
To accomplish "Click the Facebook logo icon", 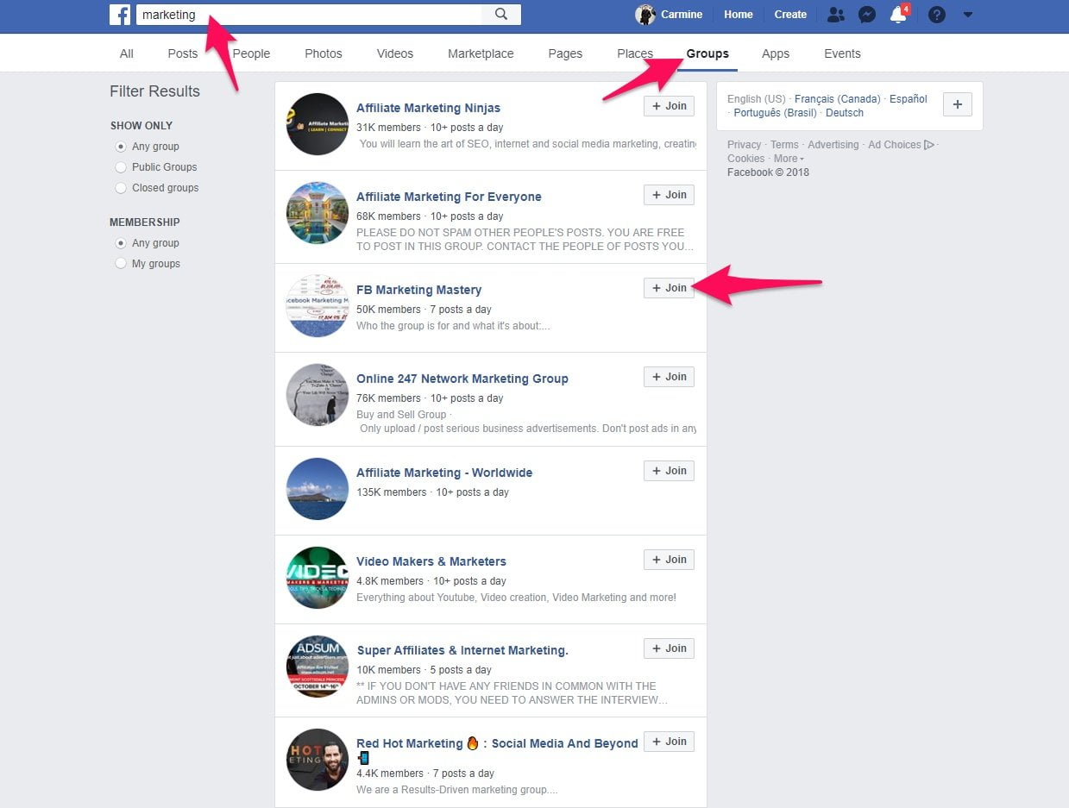I will point(120,15).
